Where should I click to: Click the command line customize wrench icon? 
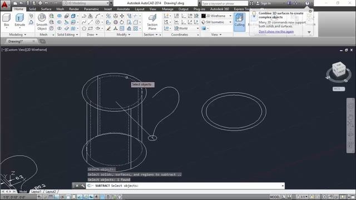83,186
